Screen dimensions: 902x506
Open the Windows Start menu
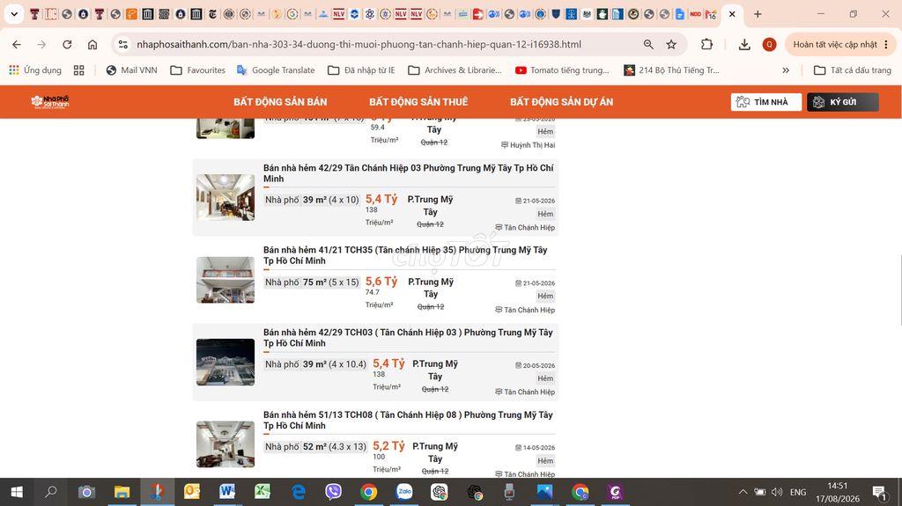coord(17,492)
